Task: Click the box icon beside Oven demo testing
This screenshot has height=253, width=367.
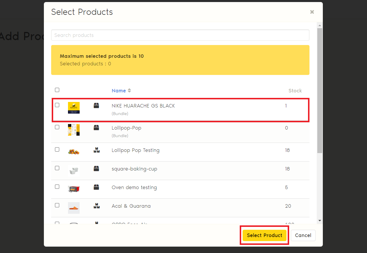Action: (x=96, y=187)
